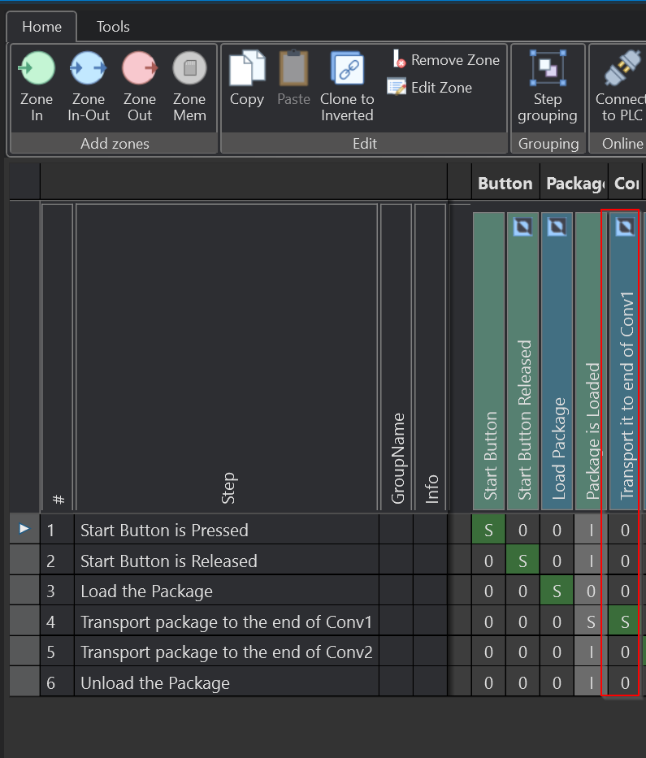Click the Paste clipboard icon

coord(293,68)
